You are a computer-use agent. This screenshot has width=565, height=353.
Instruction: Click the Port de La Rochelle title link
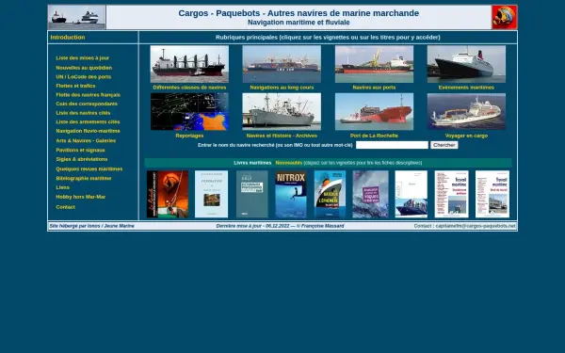[x=374, y=136]
